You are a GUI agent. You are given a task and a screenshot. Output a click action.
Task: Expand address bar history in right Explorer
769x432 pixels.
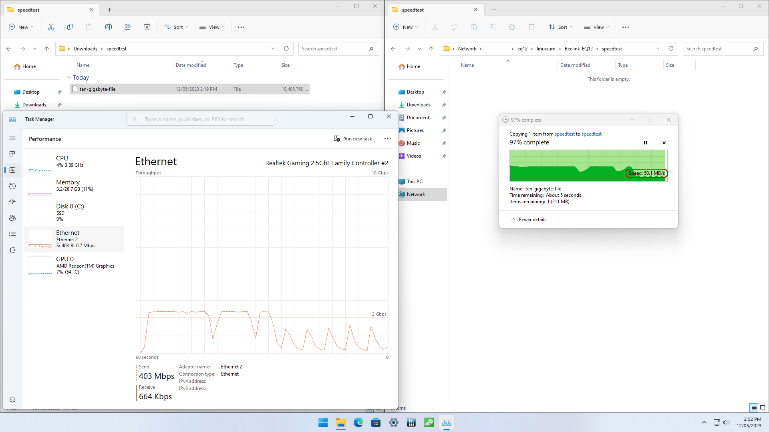tap(658, 48)
